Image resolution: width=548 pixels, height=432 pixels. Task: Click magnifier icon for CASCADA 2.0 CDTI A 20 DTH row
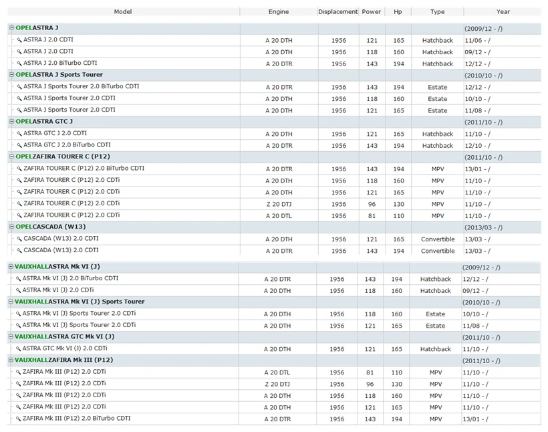click(19, 239)
